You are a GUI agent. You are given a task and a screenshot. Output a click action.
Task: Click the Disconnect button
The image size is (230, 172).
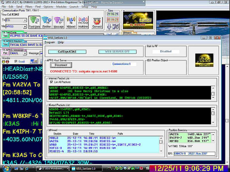61,65
